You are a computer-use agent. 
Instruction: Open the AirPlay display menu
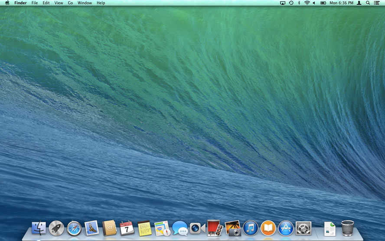pyautogui.click(x=283, y=3)
